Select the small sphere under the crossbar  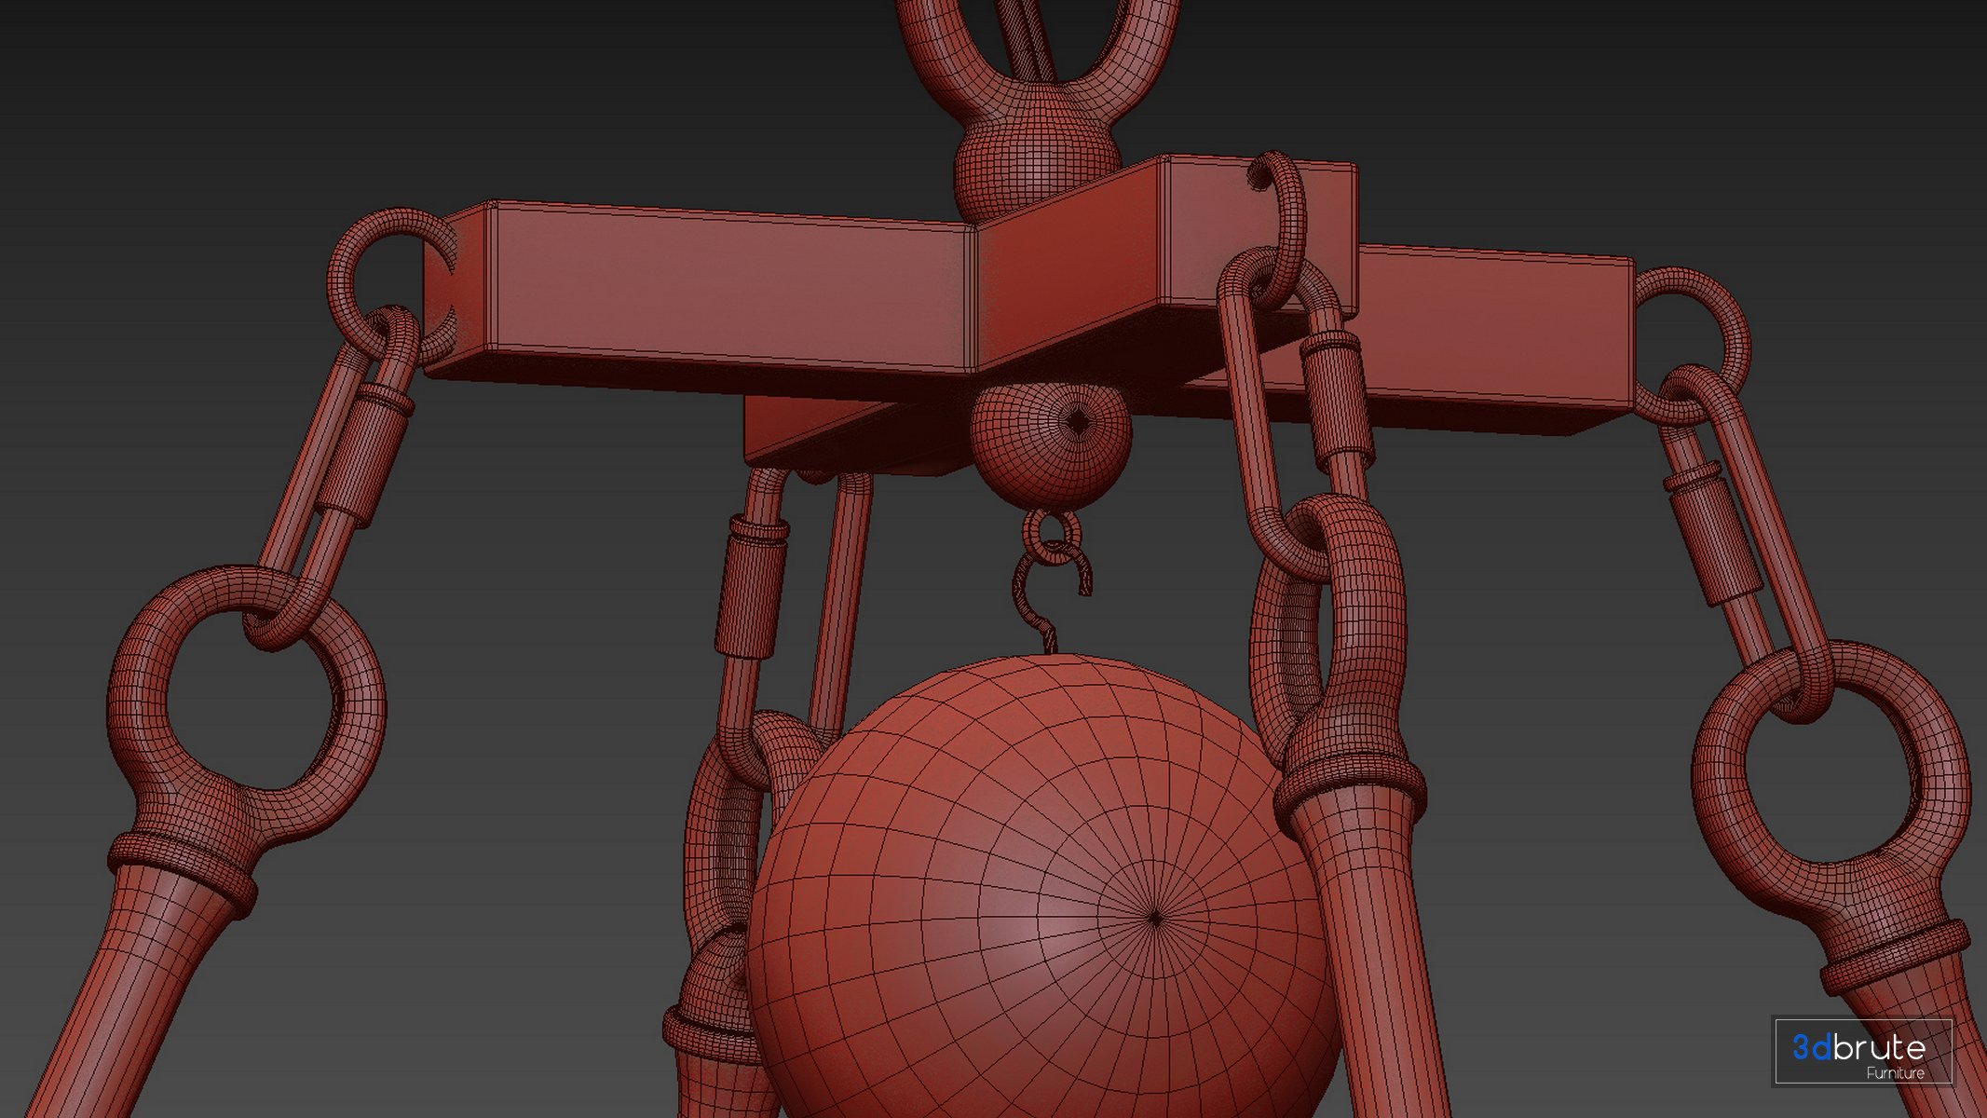tap(1050, 445)
